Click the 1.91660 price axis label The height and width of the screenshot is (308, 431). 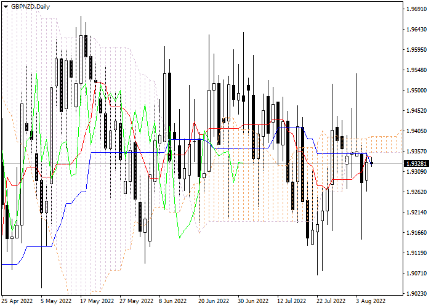pos(416,233)
